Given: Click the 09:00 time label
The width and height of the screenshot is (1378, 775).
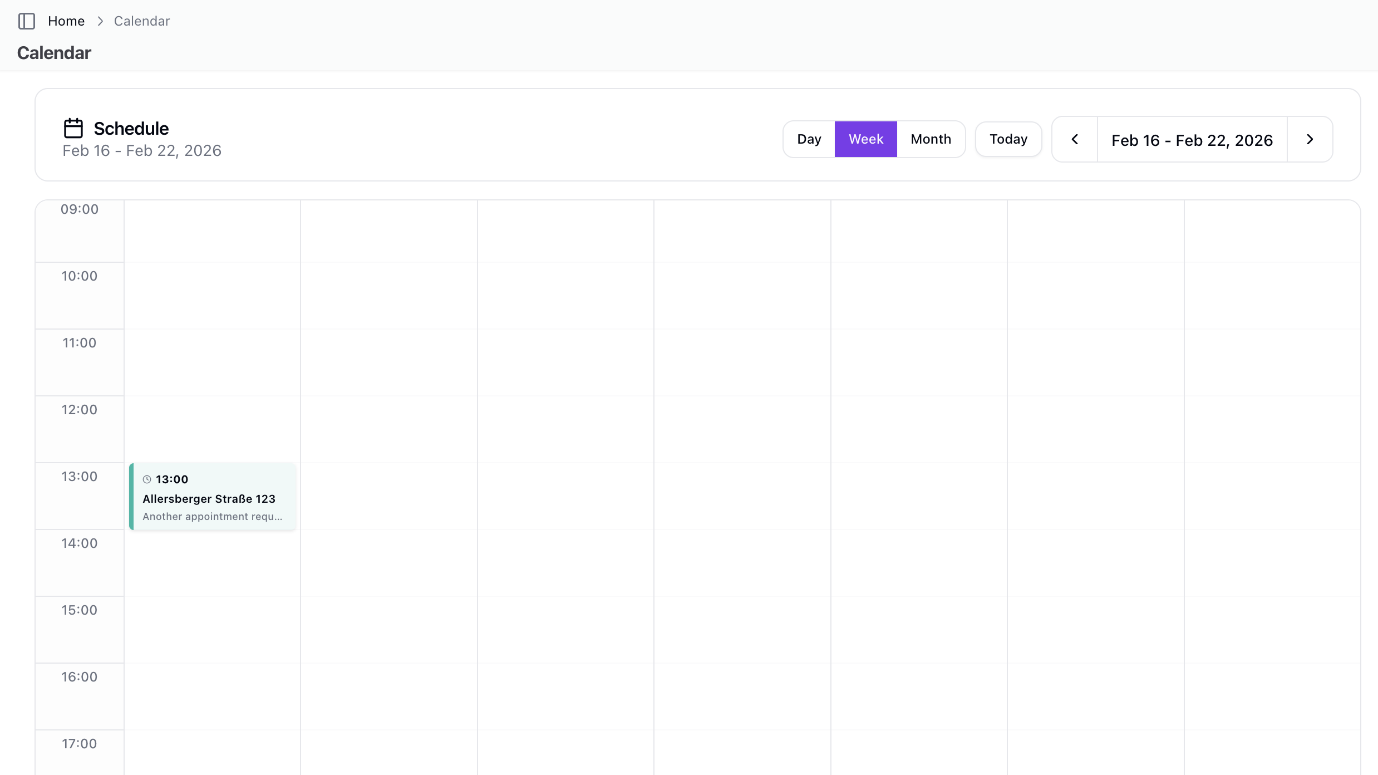Looking at the screenshot, I should click(x=80, y=209).
